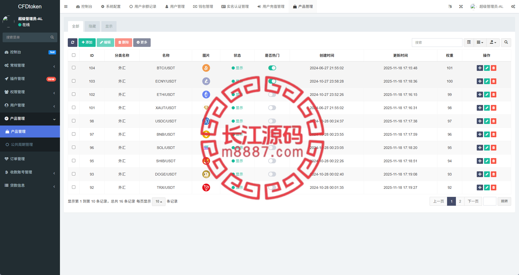The height and width of the screenshot is (275, 519).
Task: Open the settings gears icon at top right
Action: 513,7
